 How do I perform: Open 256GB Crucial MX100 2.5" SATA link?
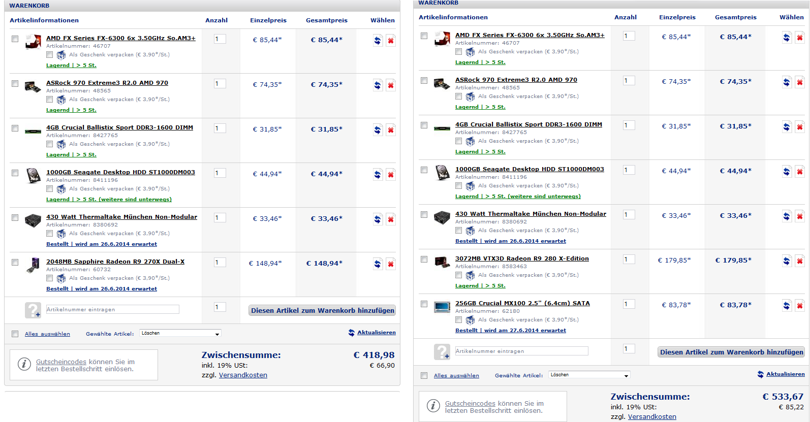coord(522,303)
